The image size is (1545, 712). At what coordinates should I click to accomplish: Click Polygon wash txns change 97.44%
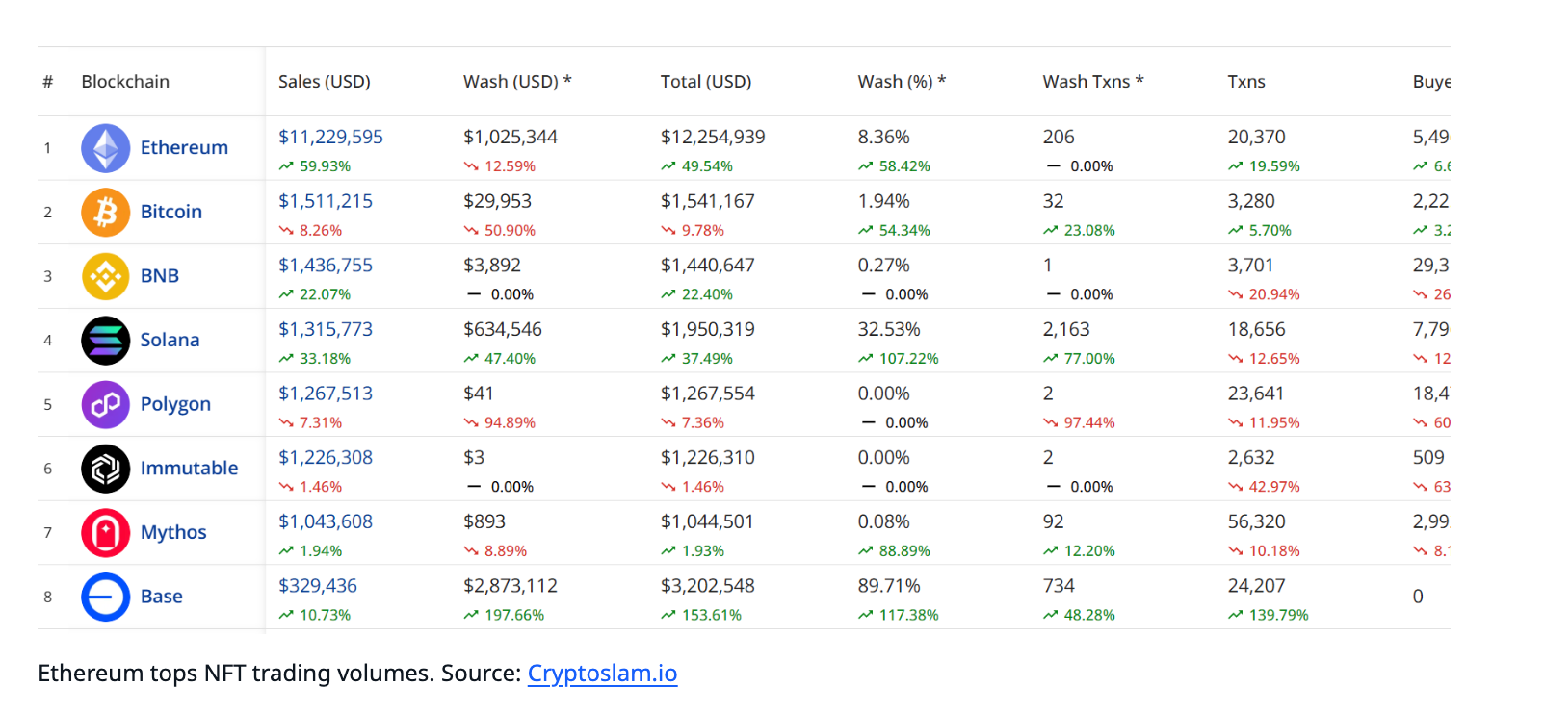coord(1079,423)
